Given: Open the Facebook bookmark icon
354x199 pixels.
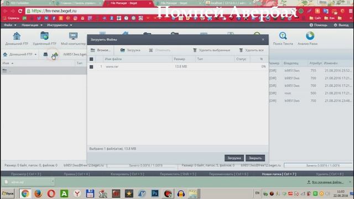Looking at the screenshot, I should 54,18.
